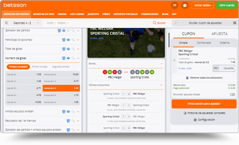239x145 pixels.
Task: Select menos de 1.5 odds 4.17
Action: [x=61, y=81]
